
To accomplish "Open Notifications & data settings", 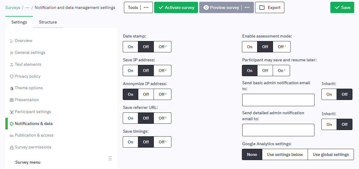I will click(x=33, y=123).
